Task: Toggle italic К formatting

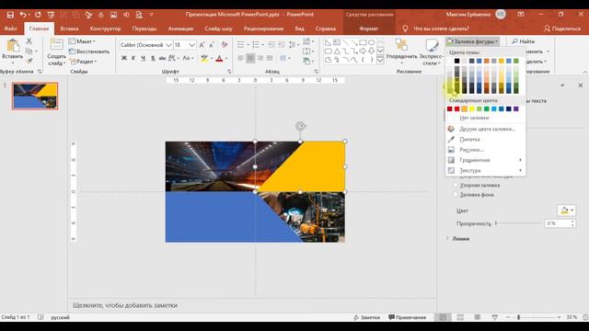Action: pyautogui.click(x=133, y=58)
